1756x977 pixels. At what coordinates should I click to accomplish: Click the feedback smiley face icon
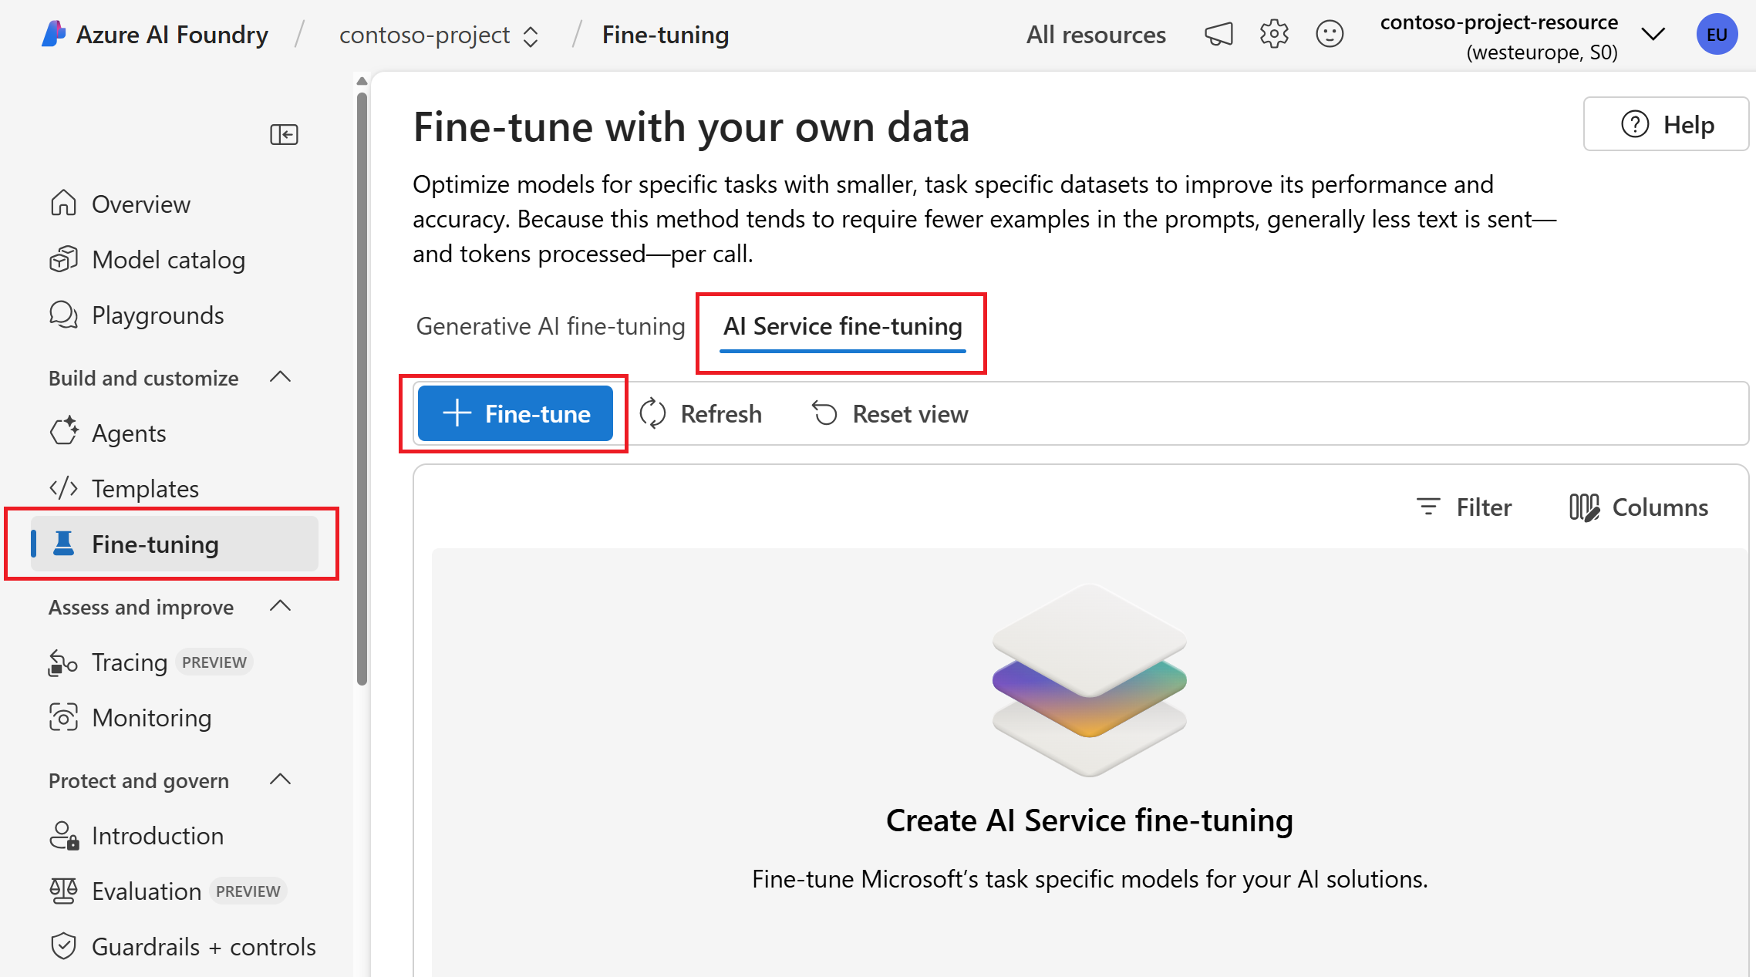(x=1330, y=35)
